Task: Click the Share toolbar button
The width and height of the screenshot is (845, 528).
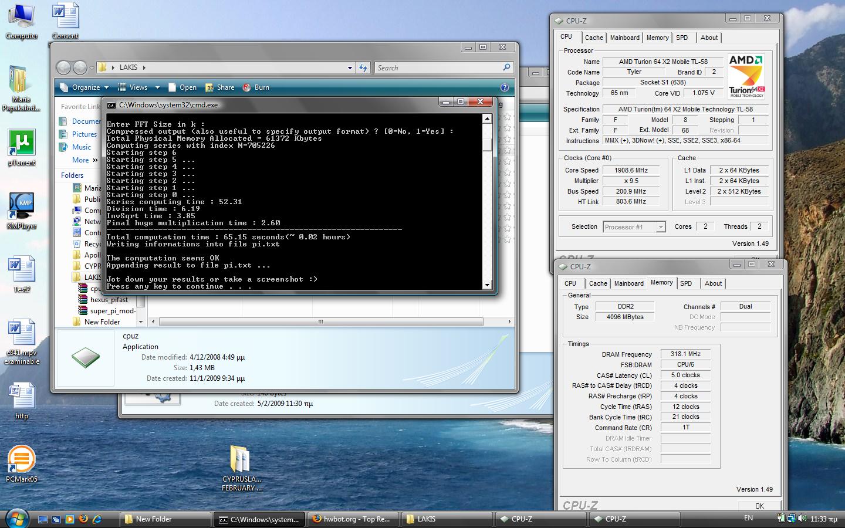Action: [x=220, y=87]
